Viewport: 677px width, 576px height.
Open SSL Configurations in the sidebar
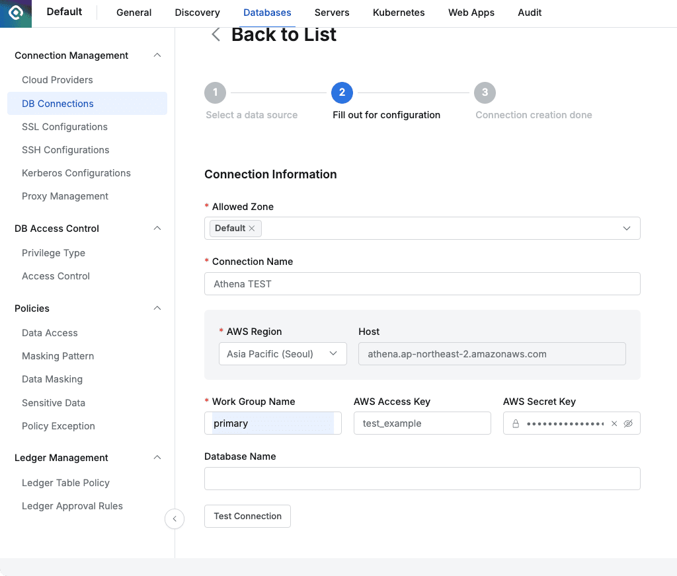[x=65, y=127]
